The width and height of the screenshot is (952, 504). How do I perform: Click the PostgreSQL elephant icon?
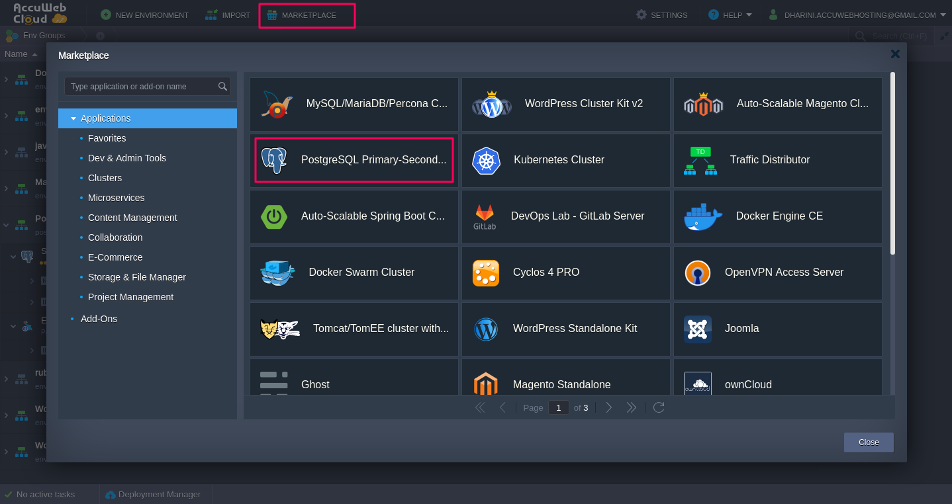point(274,160)
